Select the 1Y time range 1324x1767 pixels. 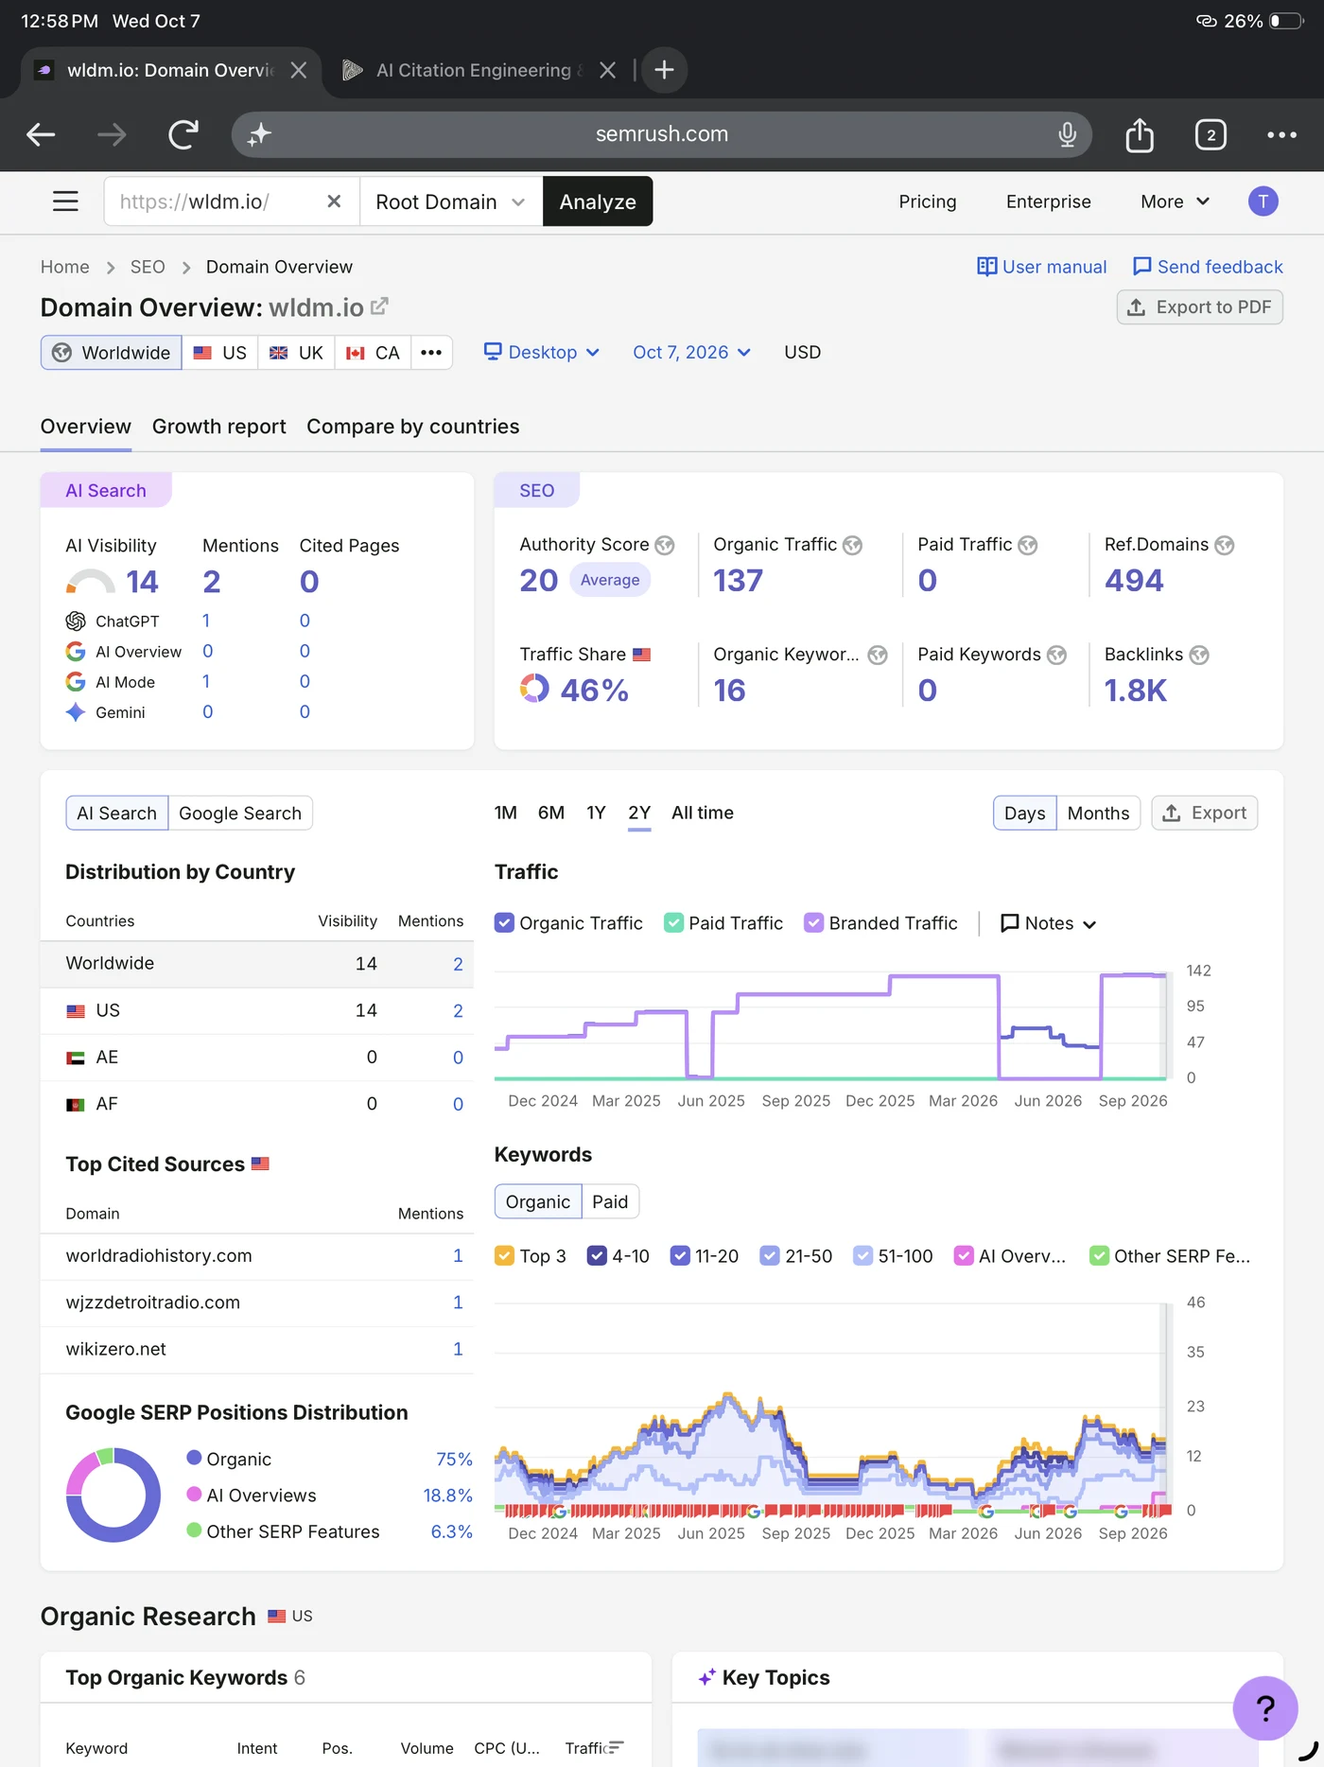point(596,813)
